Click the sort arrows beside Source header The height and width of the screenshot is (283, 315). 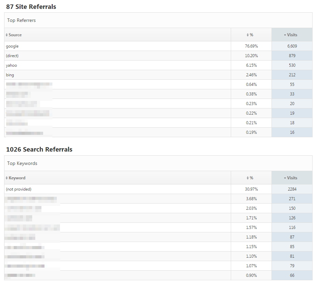7,35
